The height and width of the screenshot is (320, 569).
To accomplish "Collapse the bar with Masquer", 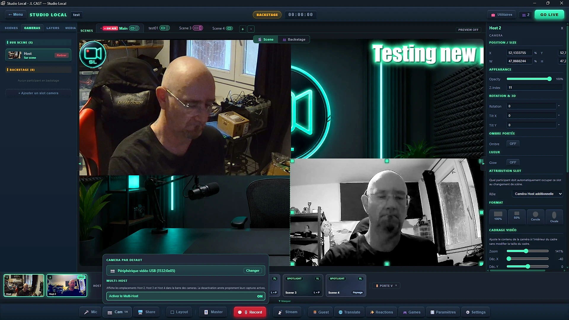I will tap(285, 301).
